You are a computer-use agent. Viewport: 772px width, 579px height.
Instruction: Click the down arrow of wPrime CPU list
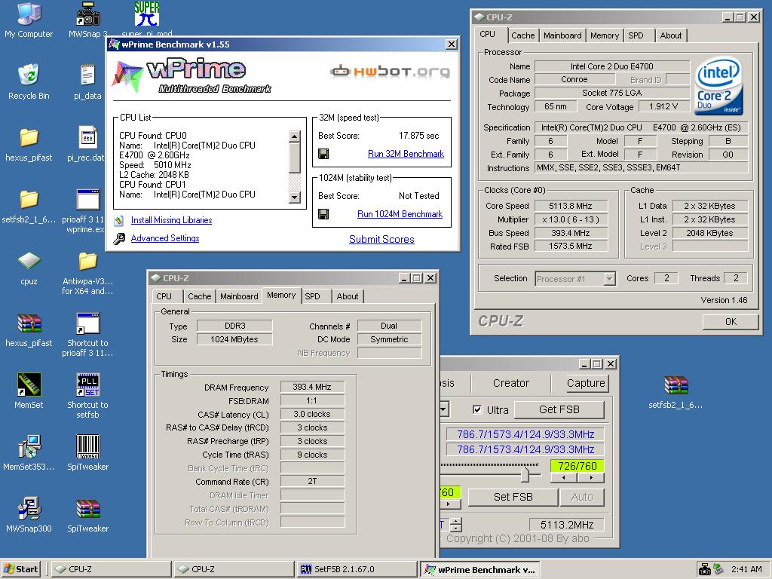pyautogui.click(x=295, y=198)
